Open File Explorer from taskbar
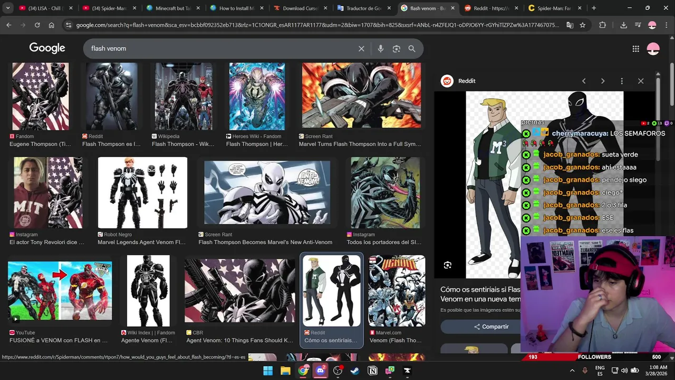This screenshot has height=380, width=675. tap(285, 370)
